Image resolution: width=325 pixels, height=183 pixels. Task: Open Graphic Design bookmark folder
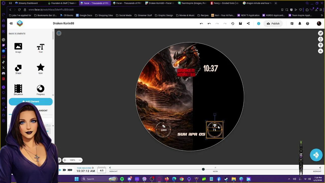tap(164, 15)
